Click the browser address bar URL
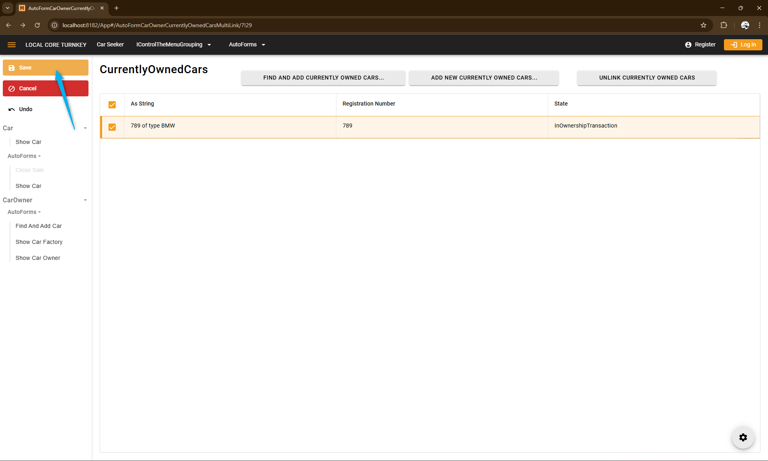 coord(157,25)
